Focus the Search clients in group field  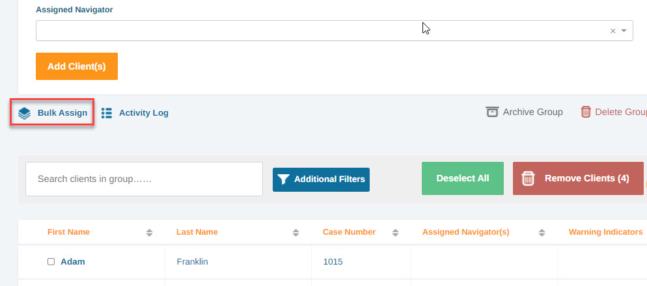144,179
